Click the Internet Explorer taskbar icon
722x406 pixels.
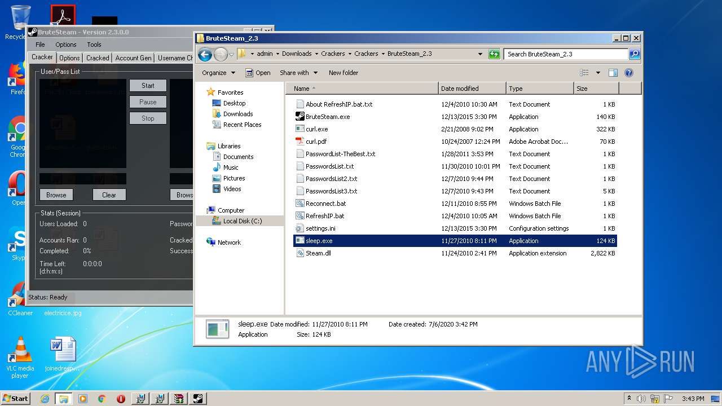(x=45, y=399)
